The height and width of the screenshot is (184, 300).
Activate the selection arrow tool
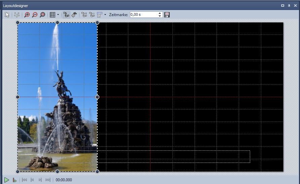point(7,15)
